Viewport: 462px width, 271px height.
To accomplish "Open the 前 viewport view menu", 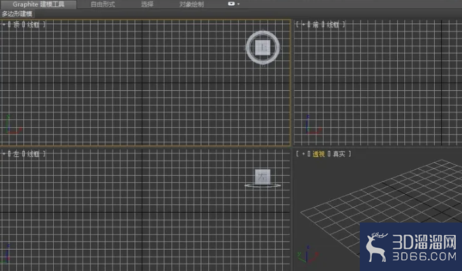I will click(315, 25).
